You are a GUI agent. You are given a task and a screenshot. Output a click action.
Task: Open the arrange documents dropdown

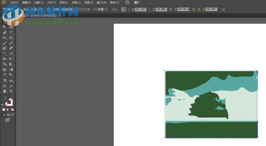click(x=137, y=3)
